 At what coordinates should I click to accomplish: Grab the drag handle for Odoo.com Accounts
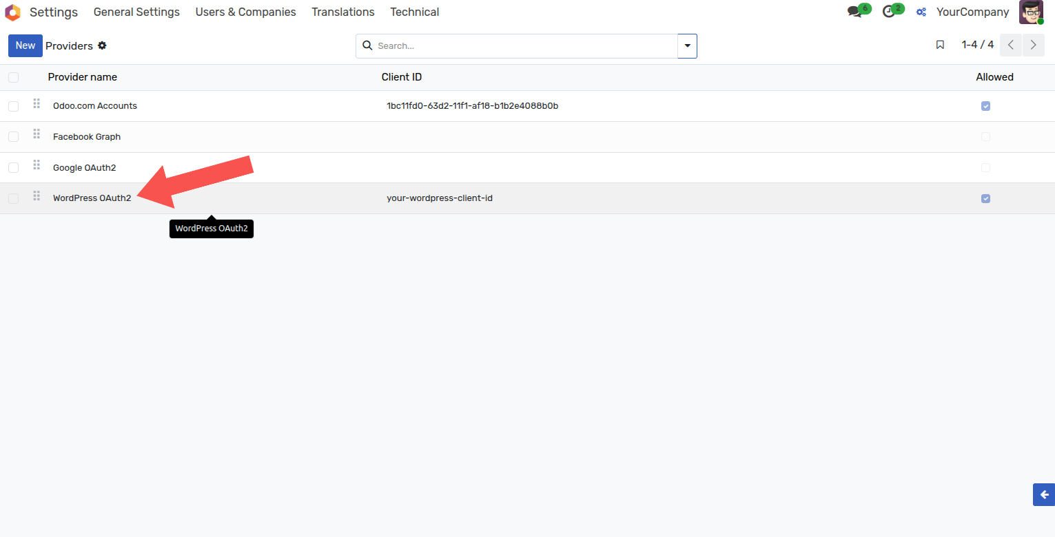click(x=37, y=103)
